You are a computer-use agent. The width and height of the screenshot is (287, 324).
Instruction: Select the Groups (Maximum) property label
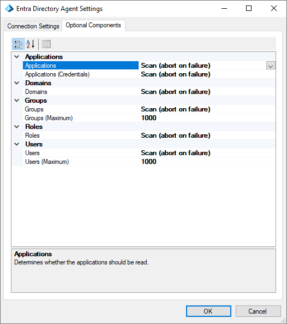coord(49,118)
